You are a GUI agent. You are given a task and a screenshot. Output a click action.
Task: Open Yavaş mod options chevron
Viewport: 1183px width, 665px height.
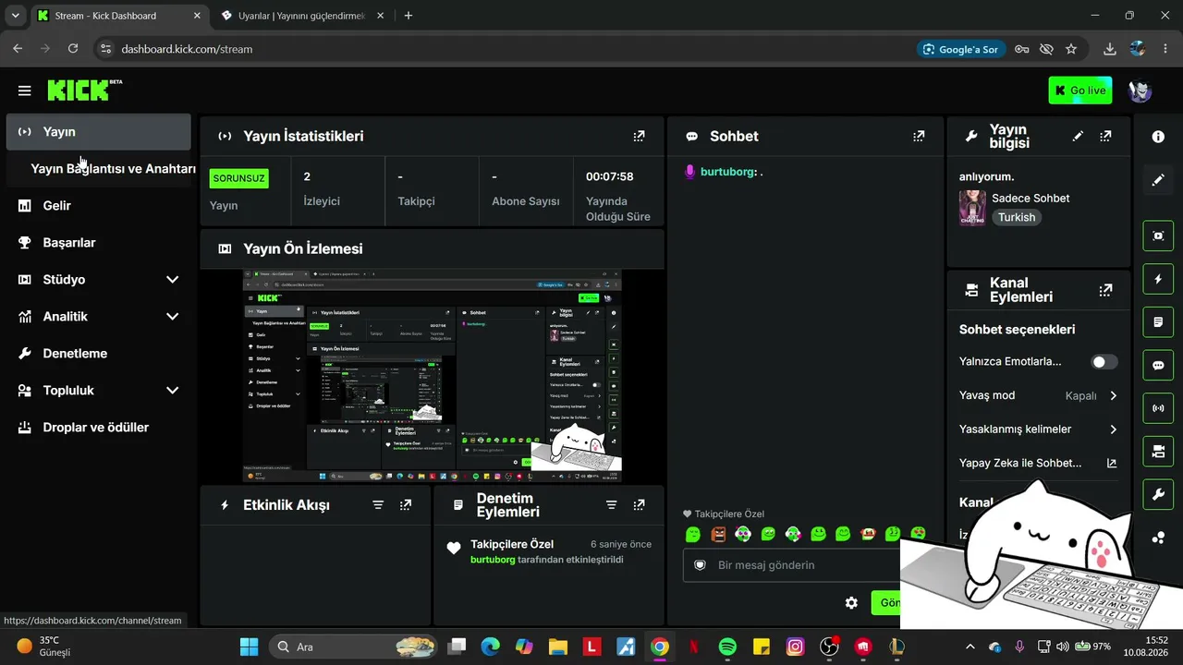[1113, 396]
